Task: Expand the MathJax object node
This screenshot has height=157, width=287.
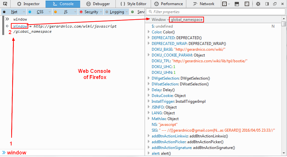Action: pos(148,119)
